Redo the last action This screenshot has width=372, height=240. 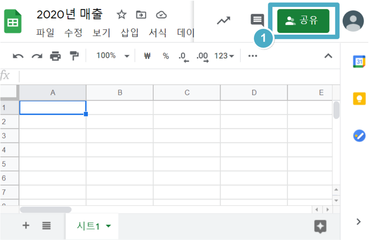tap(37, 56)
